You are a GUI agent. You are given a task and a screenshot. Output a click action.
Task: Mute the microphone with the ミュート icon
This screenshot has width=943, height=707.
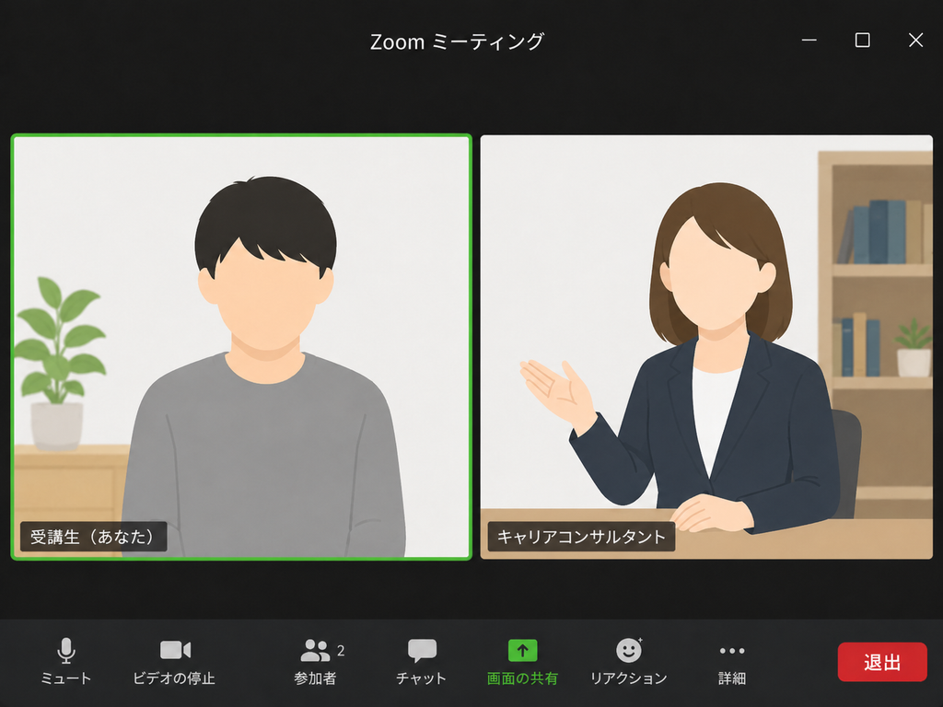tap(66, 651)
